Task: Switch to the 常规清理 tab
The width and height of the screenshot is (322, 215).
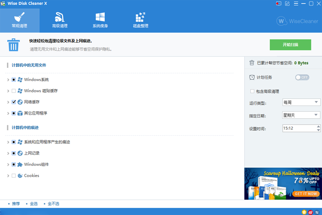Action: click(x=19, y=20)
